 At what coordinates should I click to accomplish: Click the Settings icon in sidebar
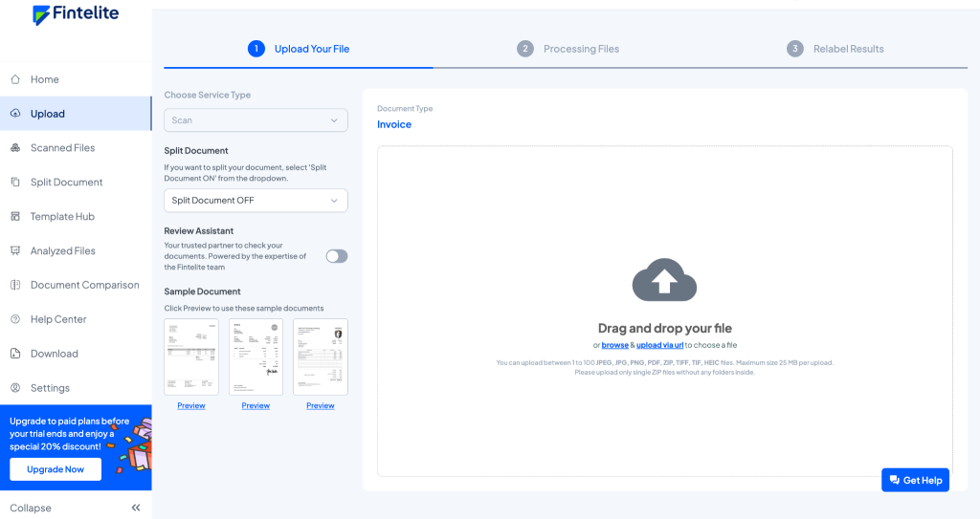pos(15,388)
